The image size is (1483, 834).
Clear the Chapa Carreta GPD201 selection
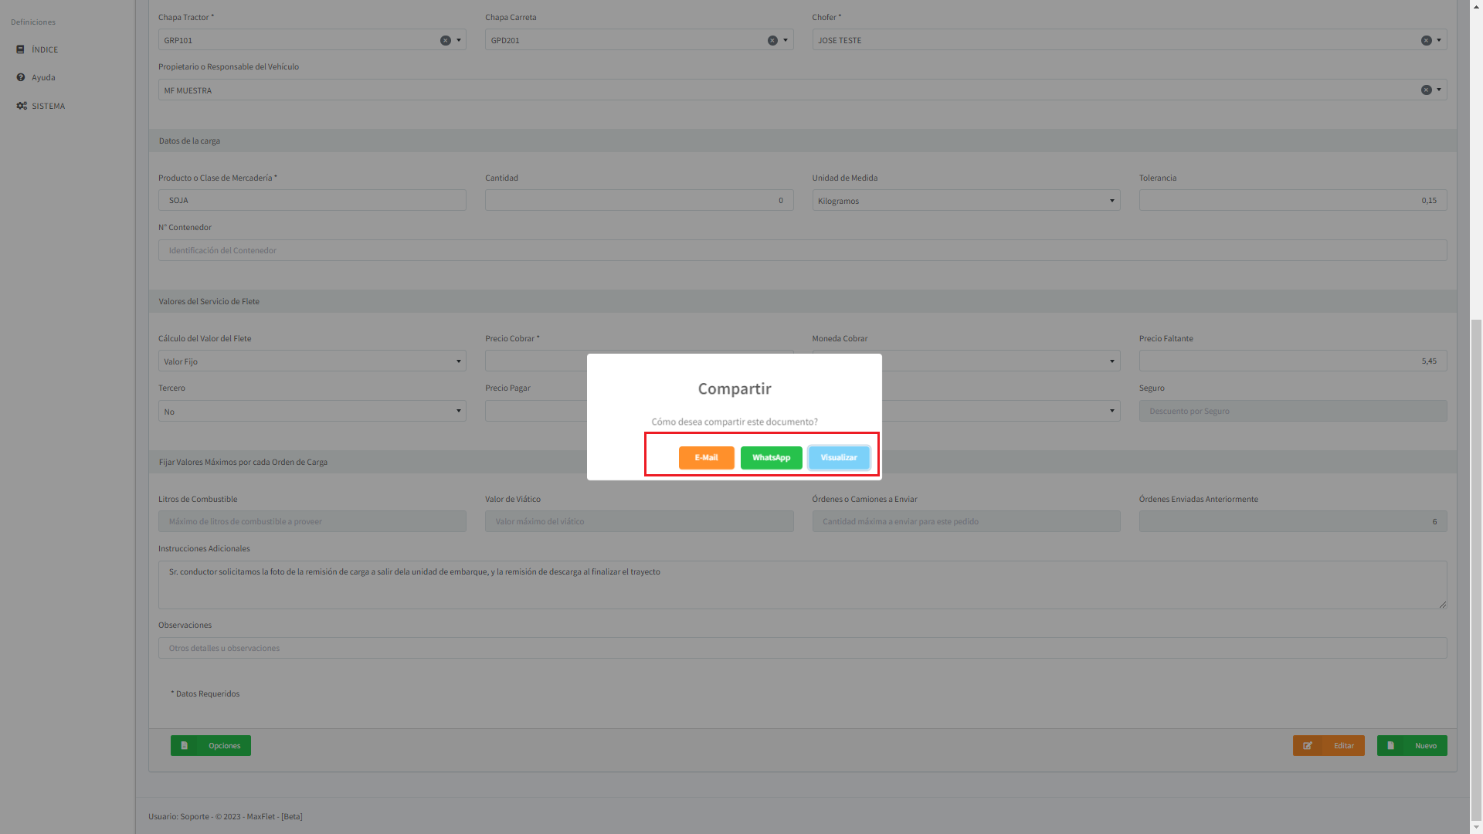[x=772, y=40]
